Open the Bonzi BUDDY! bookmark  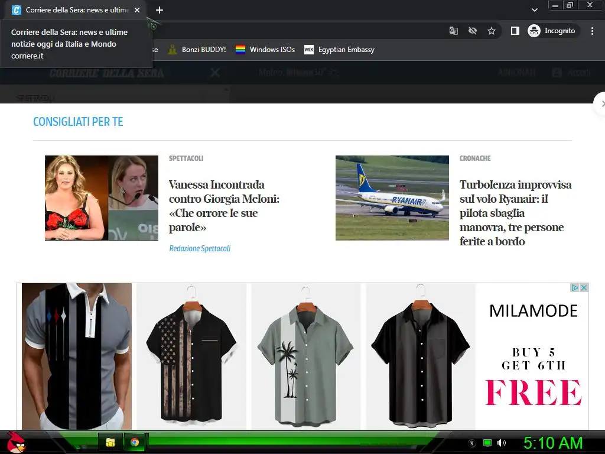(x=197, y=50)
